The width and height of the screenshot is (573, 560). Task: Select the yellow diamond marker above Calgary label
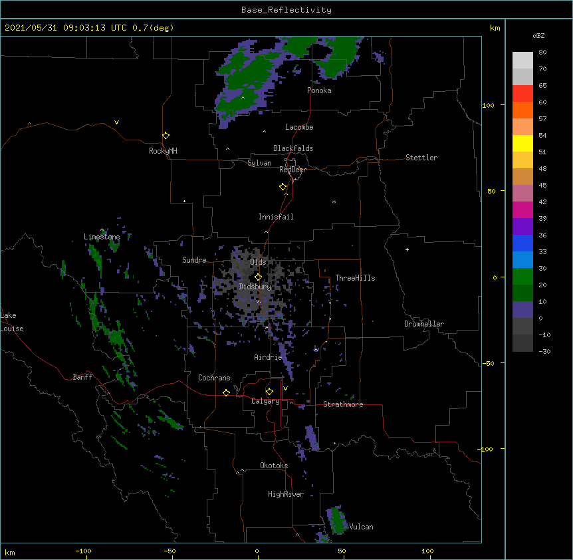tap(269, 392)
